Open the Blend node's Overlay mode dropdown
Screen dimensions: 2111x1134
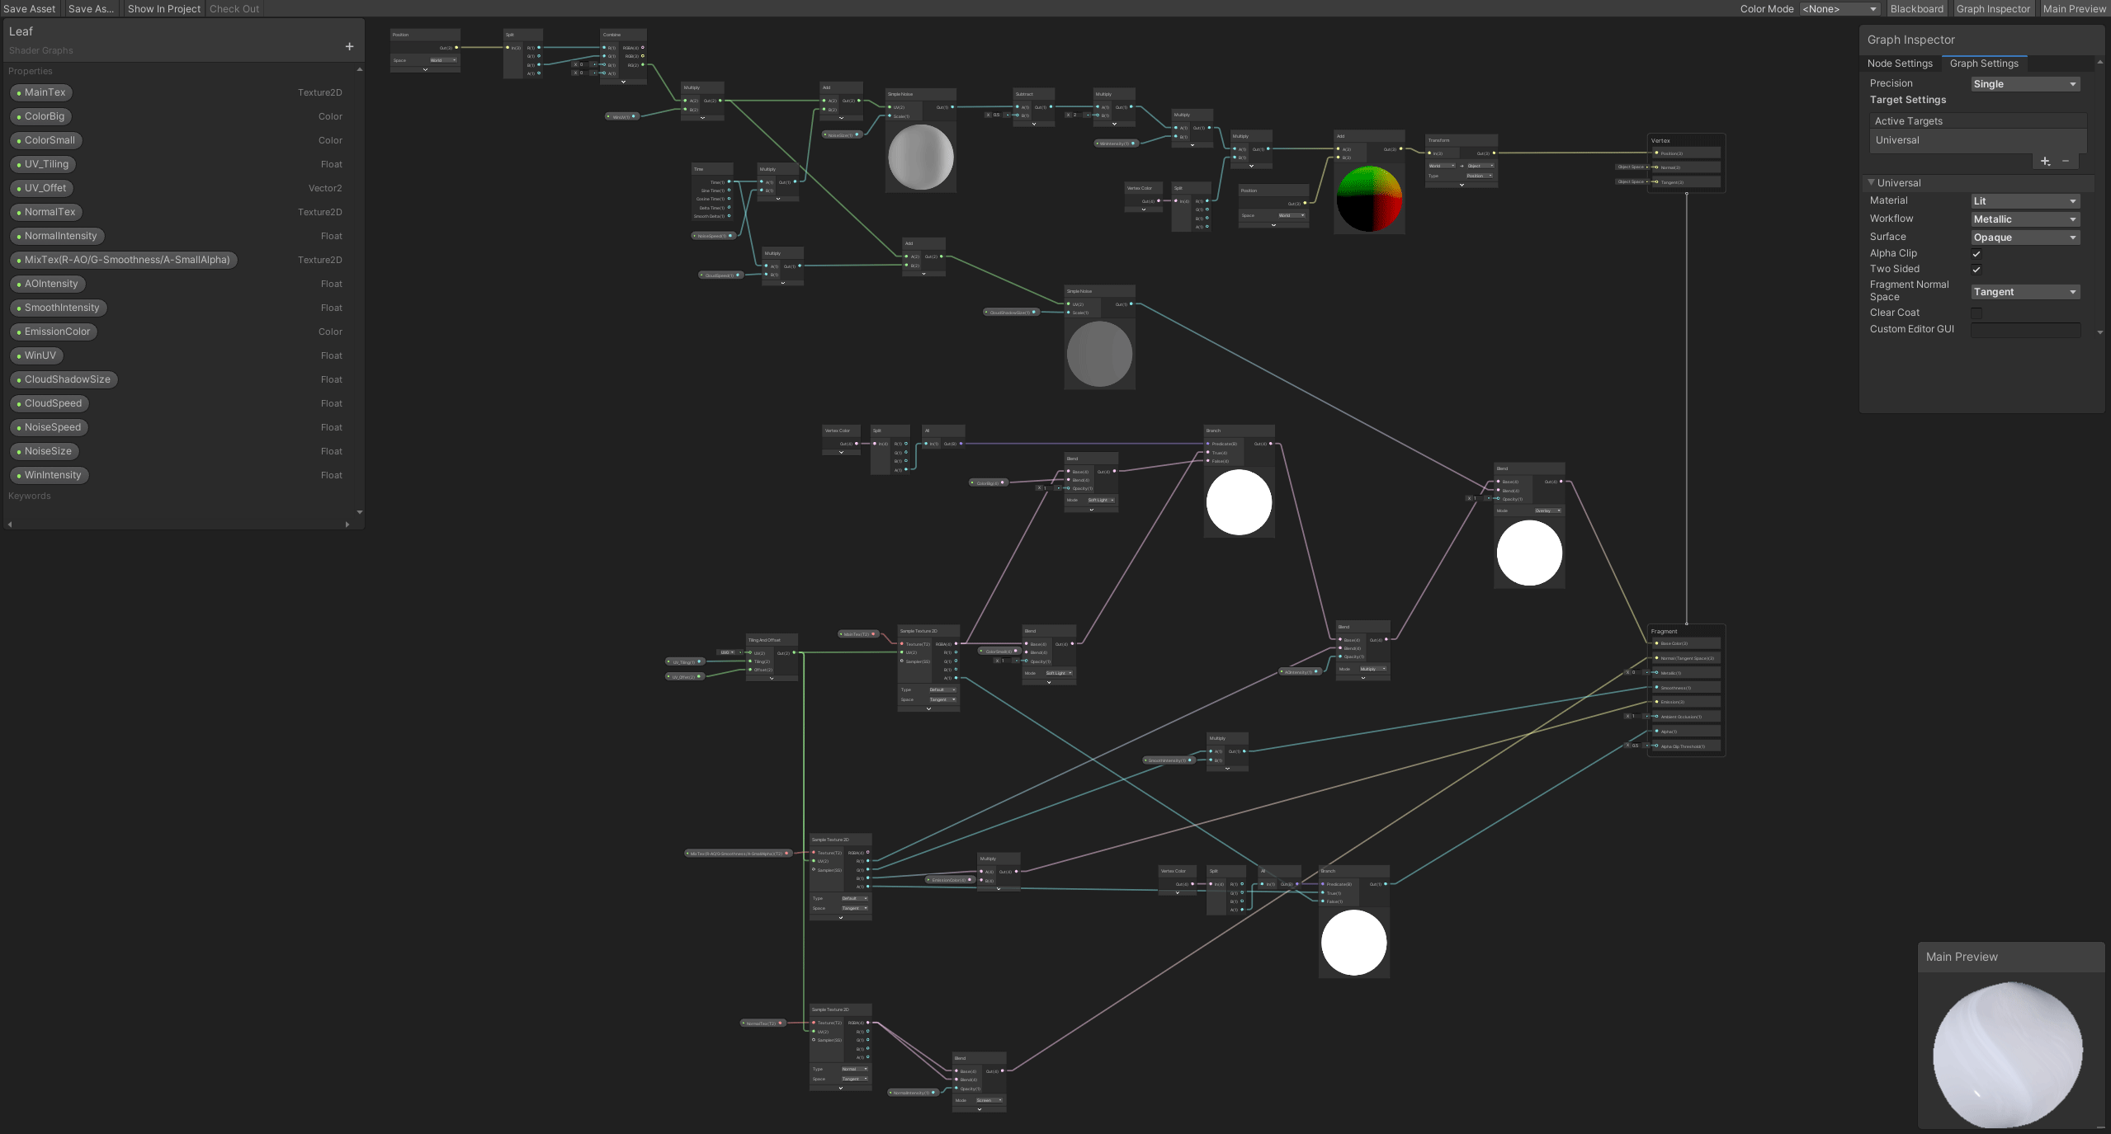[x=1547, y=511]
